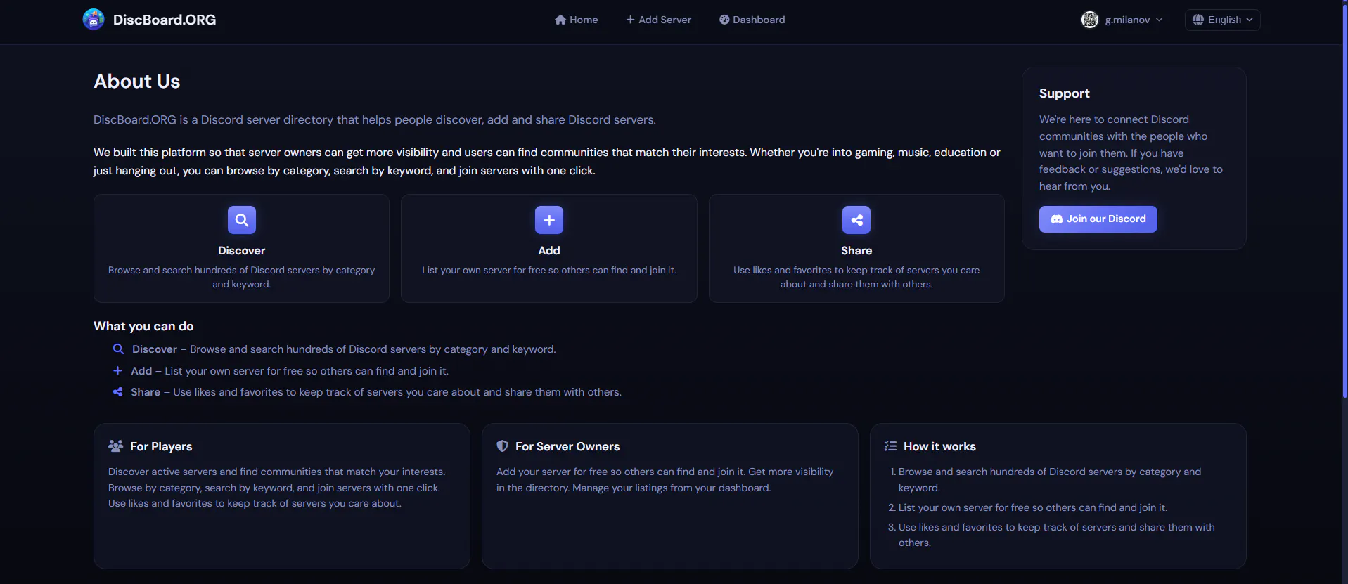Click the paragraph starting 'We built this platform'
The height and width of the screenshot is (584, 1348).
tap(547, 162)
